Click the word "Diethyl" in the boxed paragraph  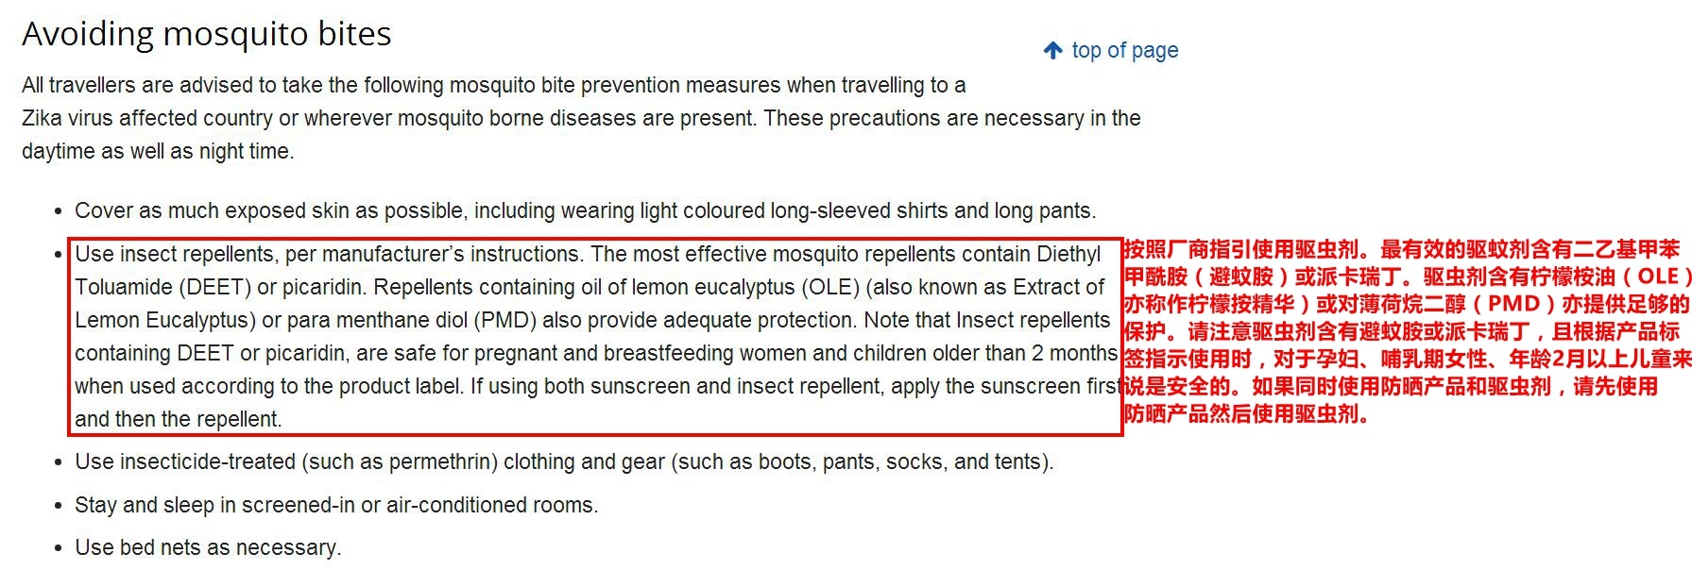(x=1068, y=254)
